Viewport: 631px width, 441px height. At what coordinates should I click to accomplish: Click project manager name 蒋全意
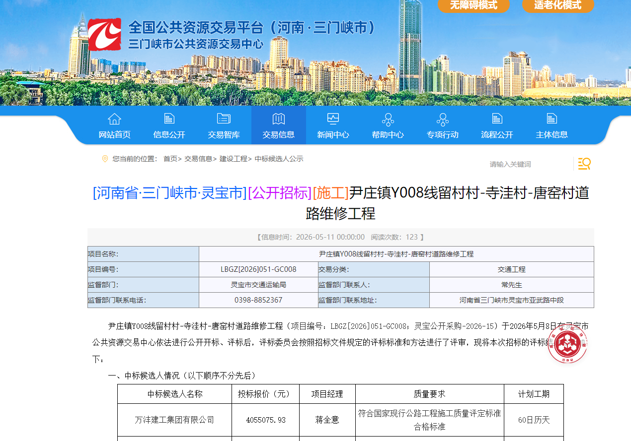pos(327,420)
